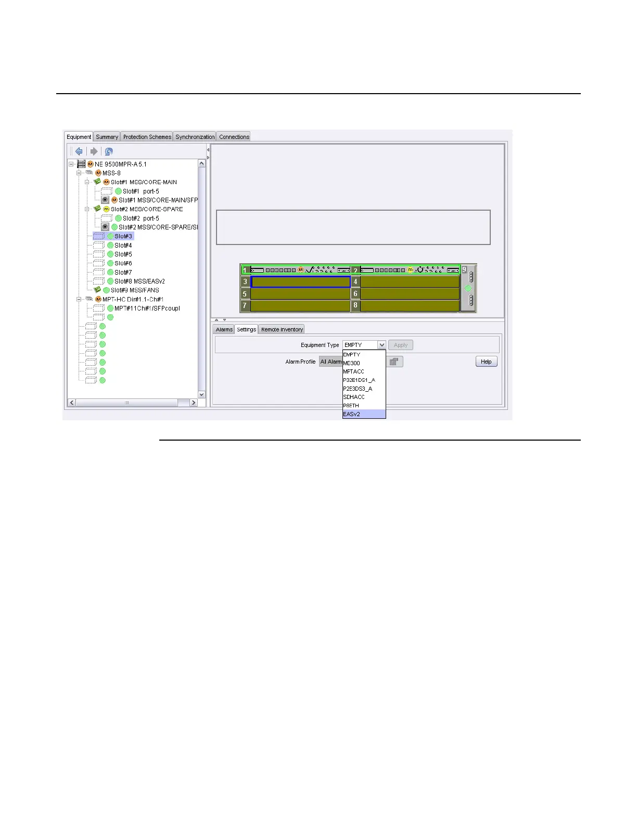Click the empty-slot icon beside Slot#8 MSS/EASv2
The height and width of the screenshot is (824, 637).
(x=99, y=281)
